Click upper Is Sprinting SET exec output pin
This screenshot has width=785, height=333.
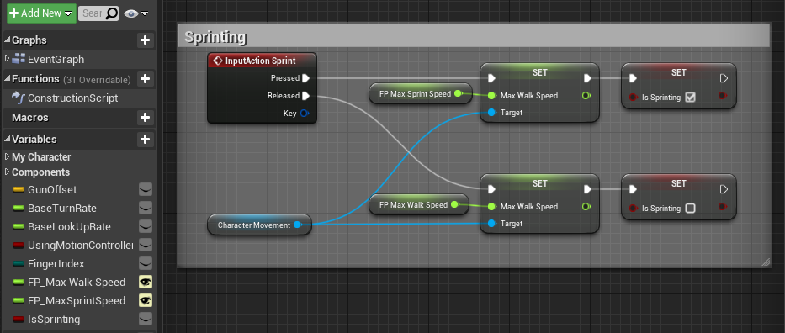[x=724, y=78]
